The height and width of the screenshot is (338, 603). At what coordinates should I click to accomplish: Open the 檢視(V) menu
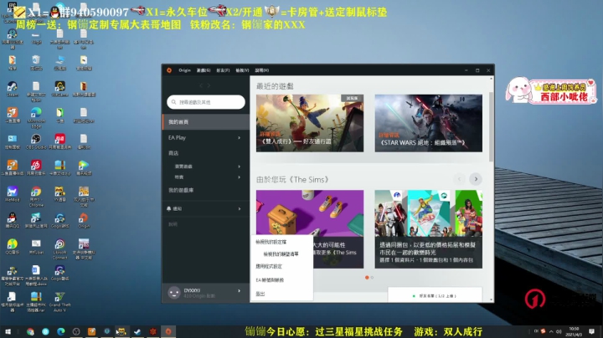(242, 70)
